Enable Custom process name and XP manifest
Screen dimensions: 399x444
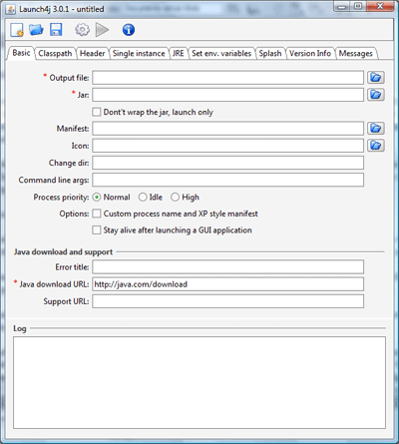tap(97, 214)
